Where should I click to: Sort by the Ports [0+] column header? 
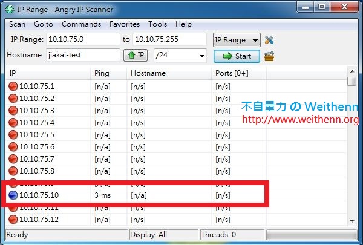(239, 73)
